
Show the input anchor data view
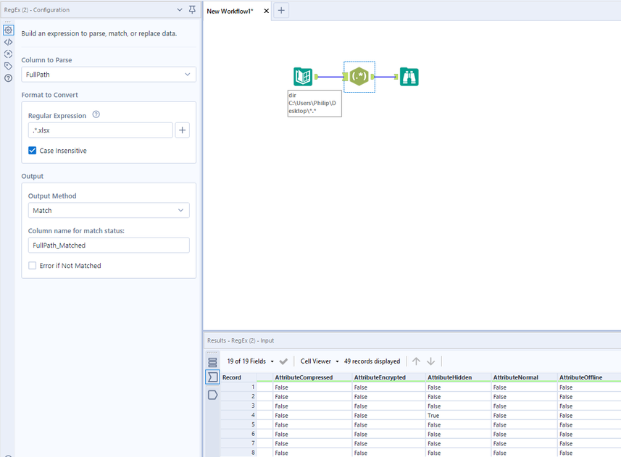pos(212,377)
